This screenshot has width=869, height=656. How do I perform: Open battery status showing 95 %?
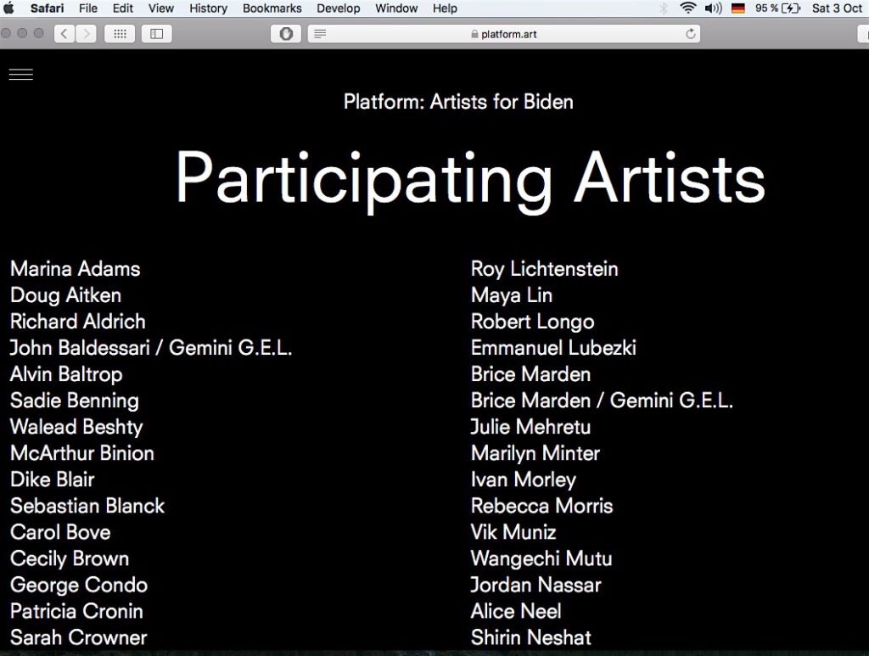point(777,8)
